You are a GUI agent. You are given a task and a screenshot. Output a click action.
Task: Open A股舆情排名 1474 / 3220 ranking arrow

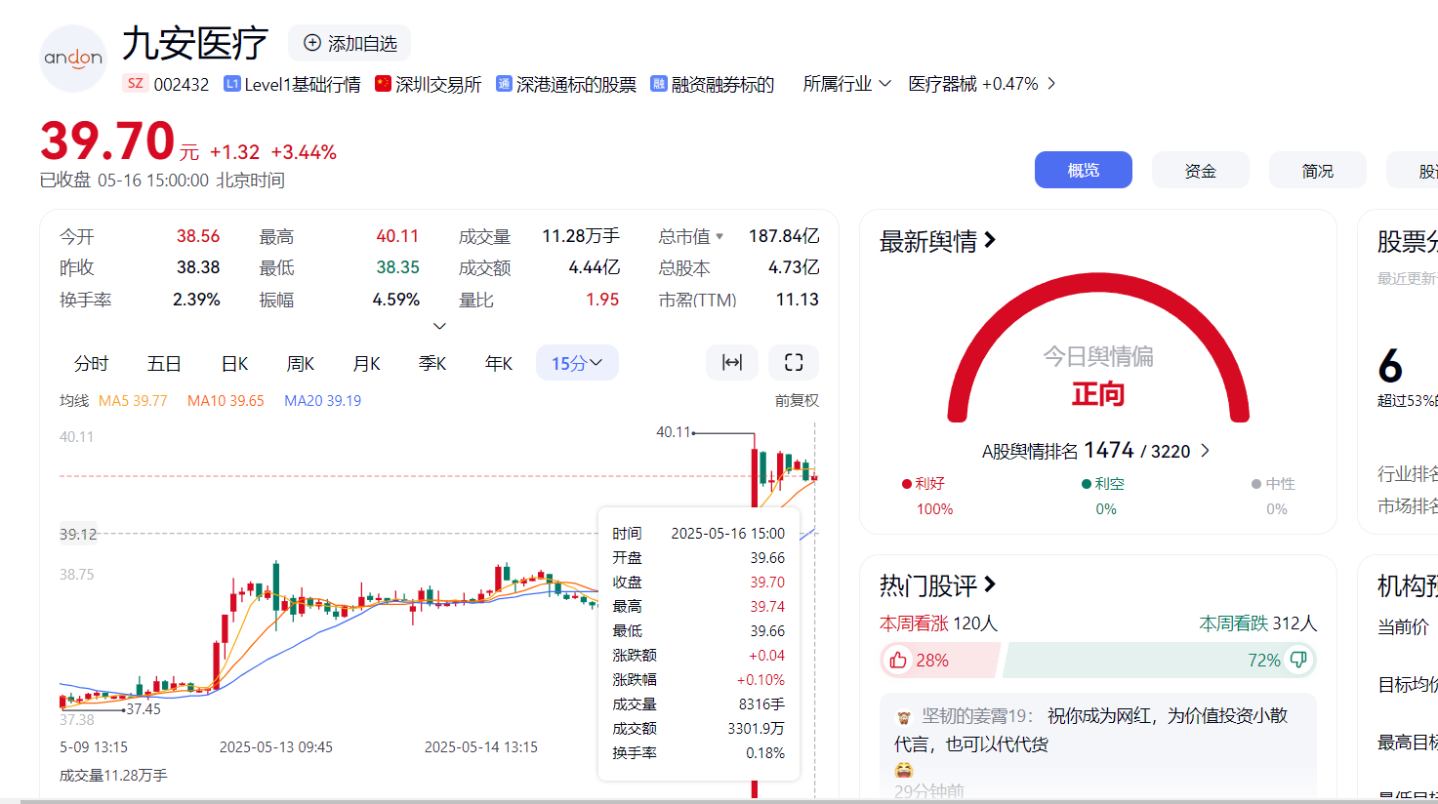[x=1205, y=451]
